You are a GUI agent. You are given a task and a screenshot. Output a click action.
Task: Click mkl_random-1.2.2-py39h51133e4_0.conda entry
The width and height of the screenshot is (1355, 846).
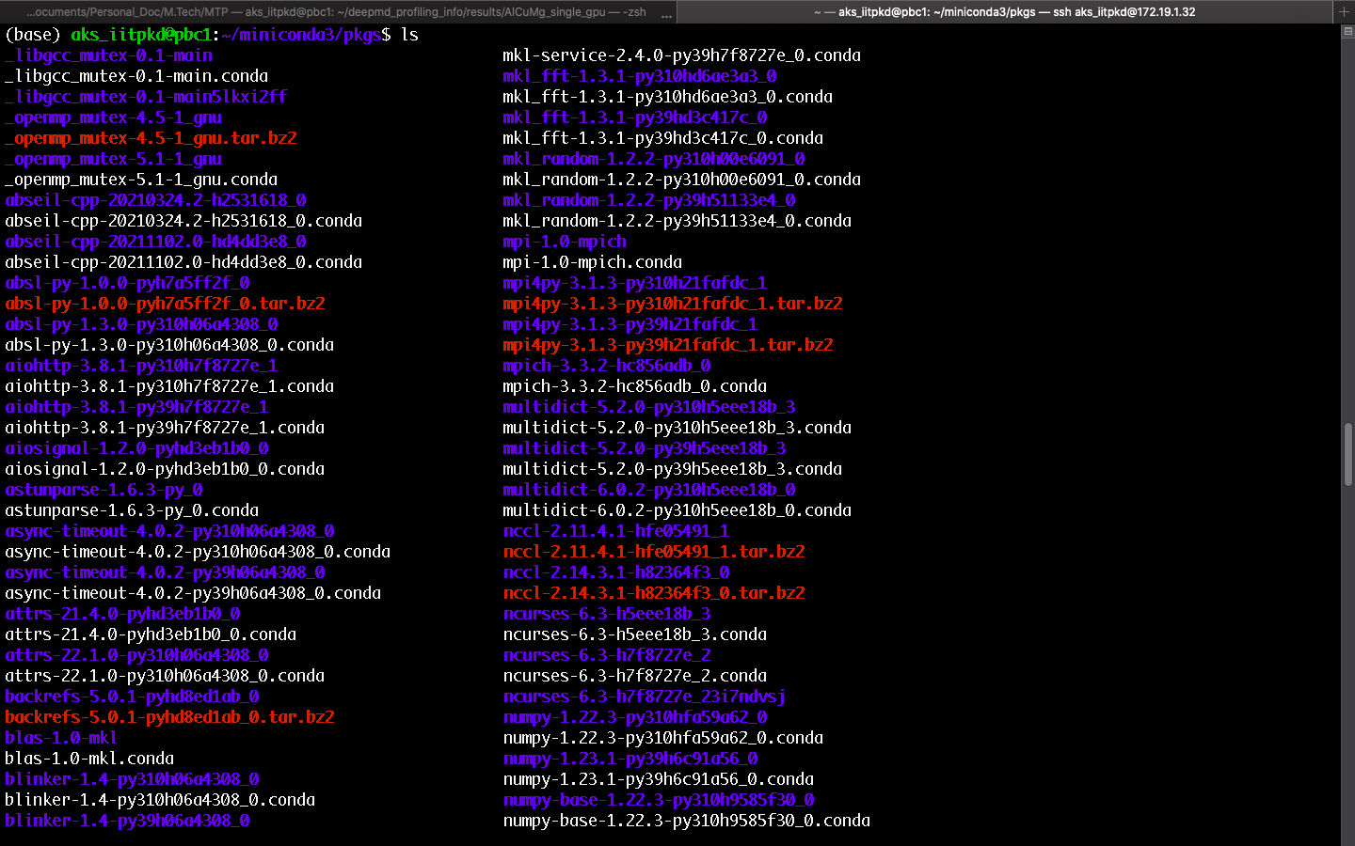[677, 221]
